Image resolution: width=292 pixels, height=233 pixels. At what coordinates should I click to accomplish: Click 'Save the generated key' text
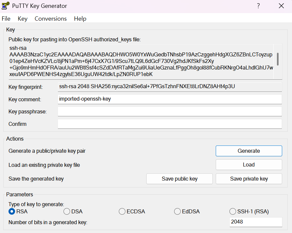36,179
